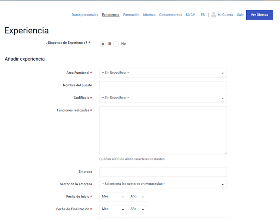The height and width of the screenshot is (220, 280).
Task: Choose year in Fecha de Inicio
Action: pos(137,197)
